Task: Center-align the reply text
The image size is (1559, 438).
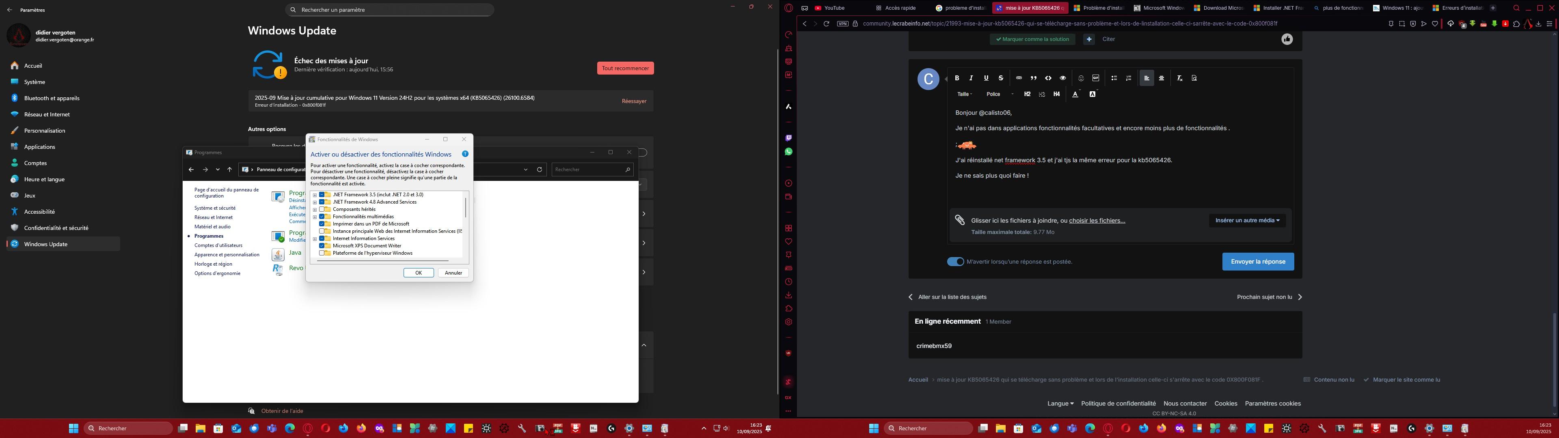Action: [1162, 78]
